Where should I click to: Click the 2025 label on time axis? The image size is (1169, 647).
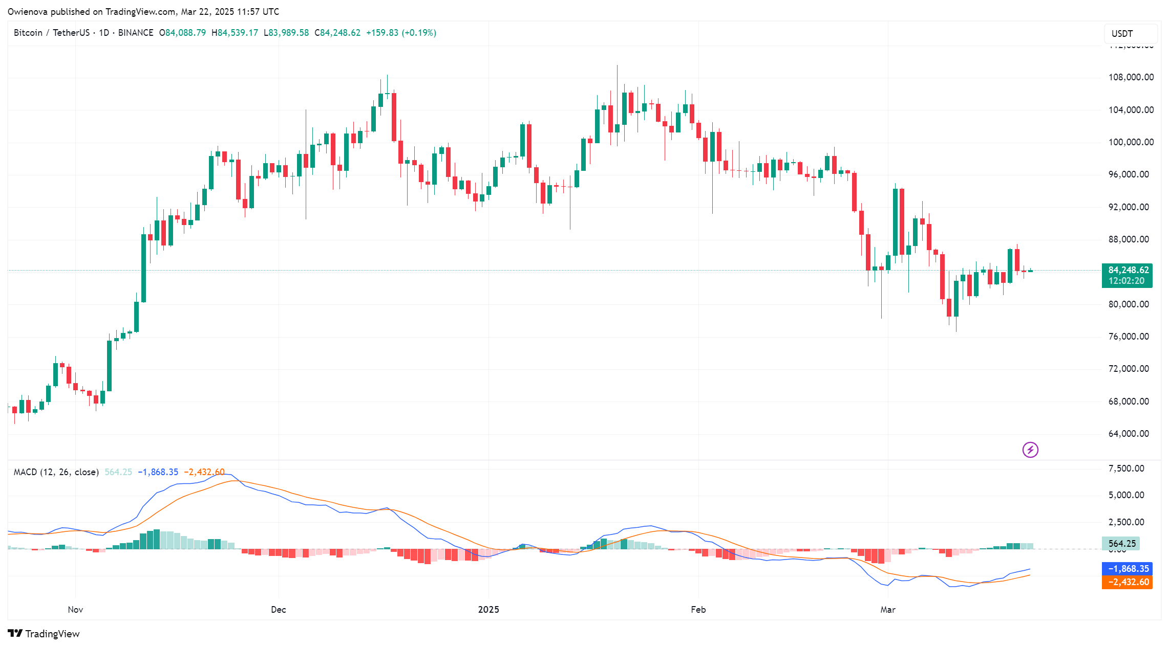488,610
